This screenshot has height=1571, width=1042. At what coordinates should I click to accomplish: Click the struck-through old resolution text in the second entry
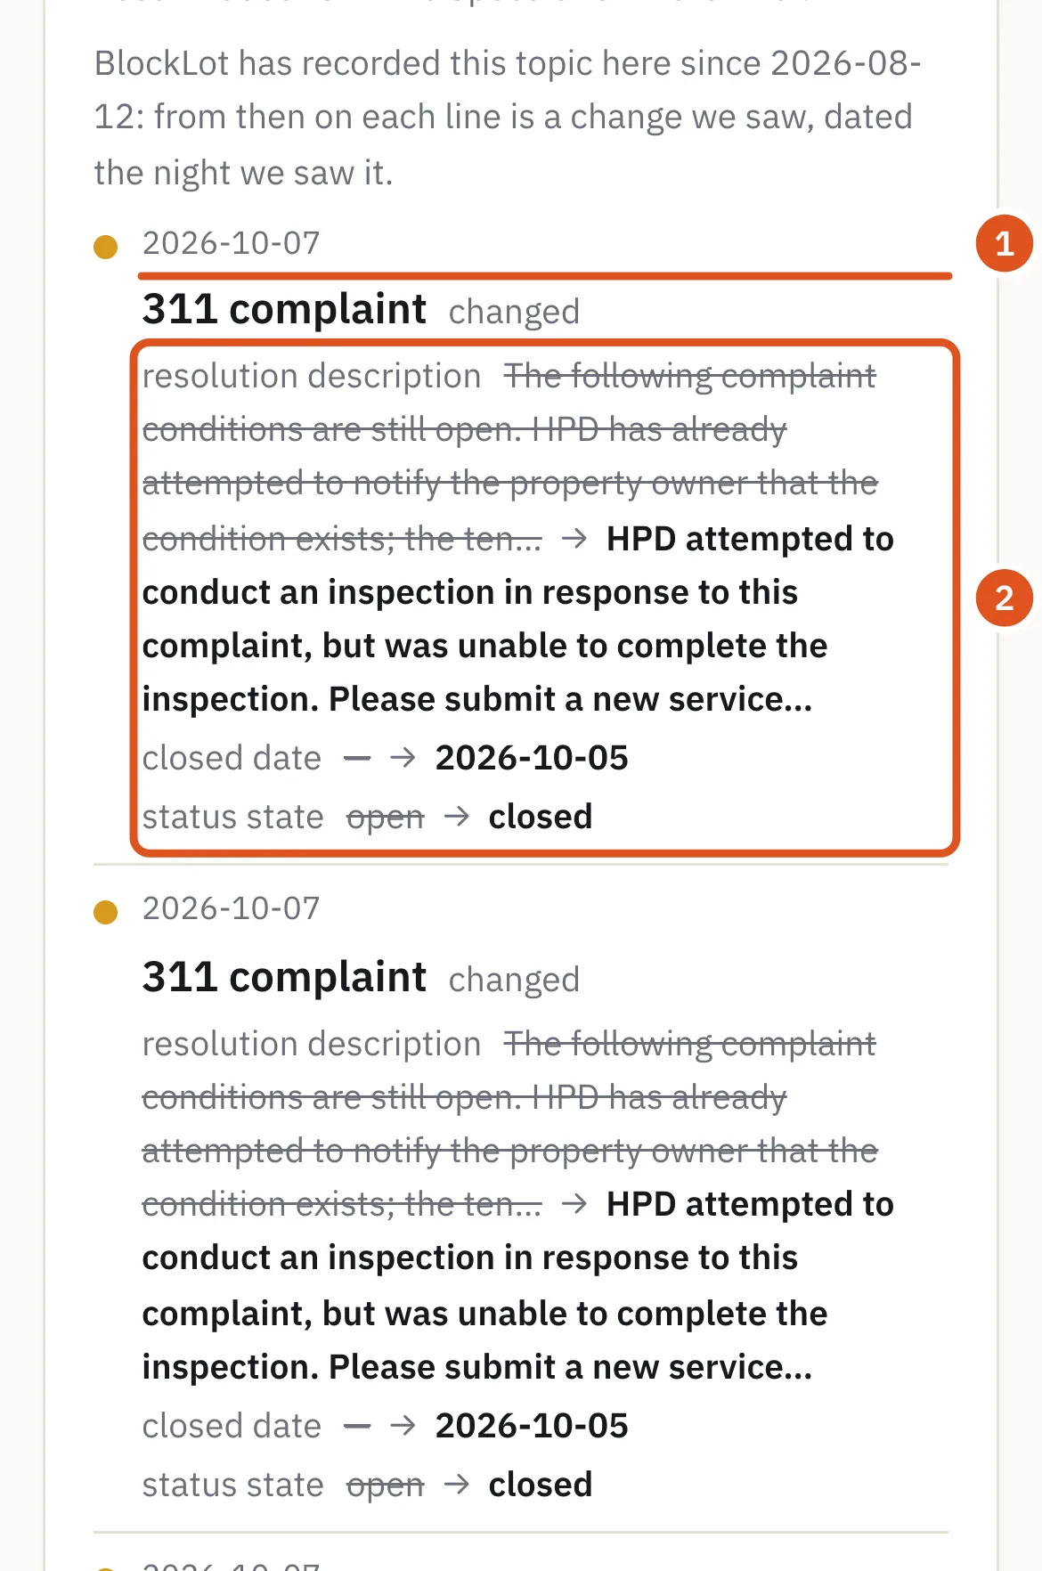pyautogui.click(x=510, y=1124)
